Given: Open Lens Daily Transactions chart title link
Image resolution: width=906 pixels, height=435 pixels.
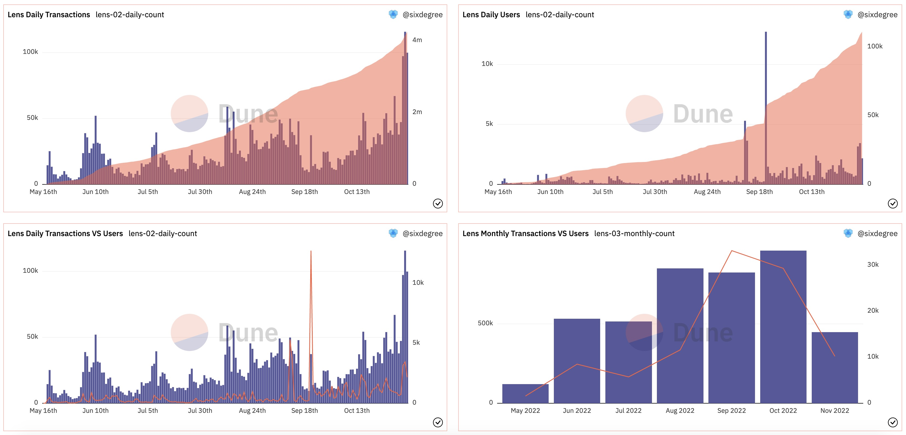Looking at the screenshot, I should tap(49, 15).
